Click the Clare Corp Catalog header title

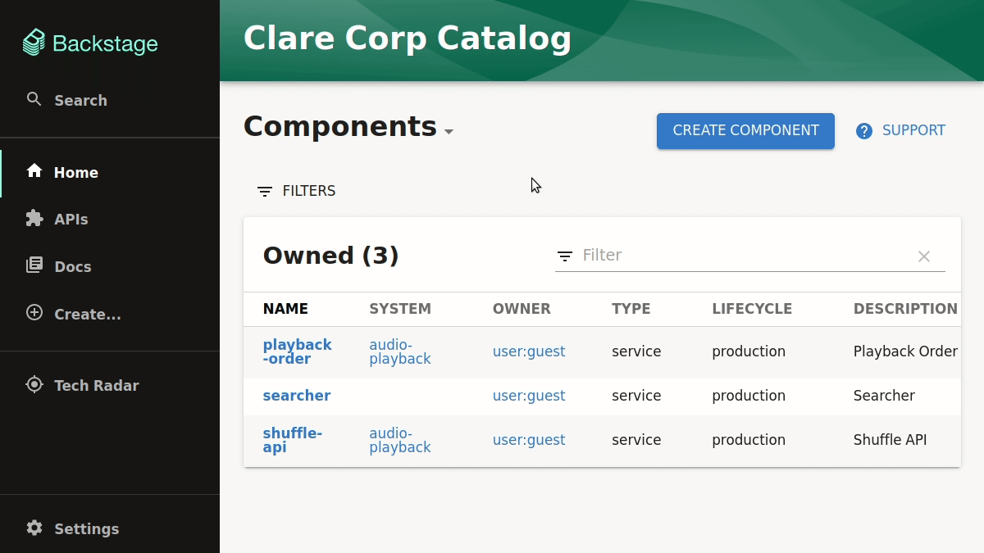(408, 39)
